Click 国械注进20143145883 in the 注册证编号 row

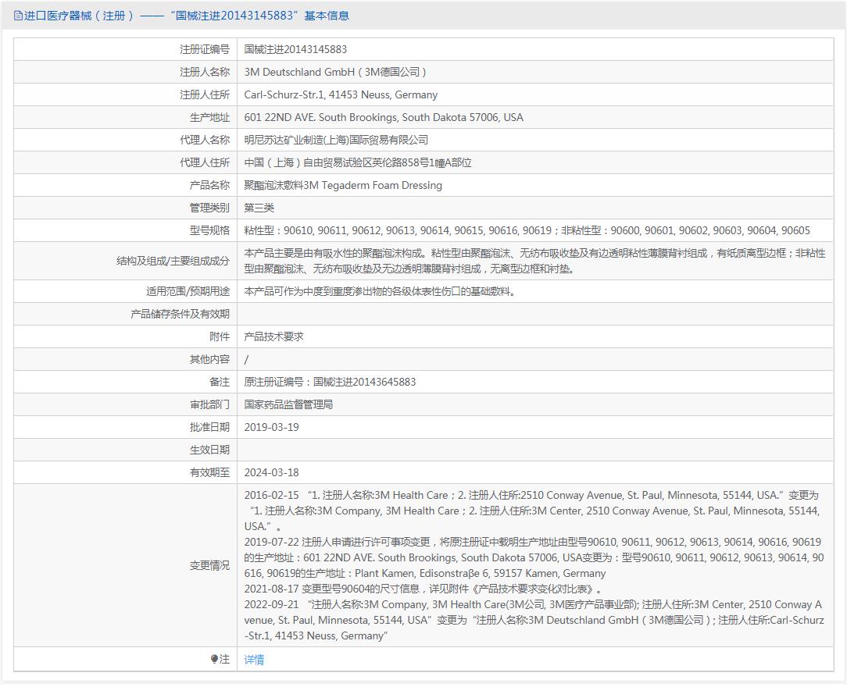(x=295, y=50)
